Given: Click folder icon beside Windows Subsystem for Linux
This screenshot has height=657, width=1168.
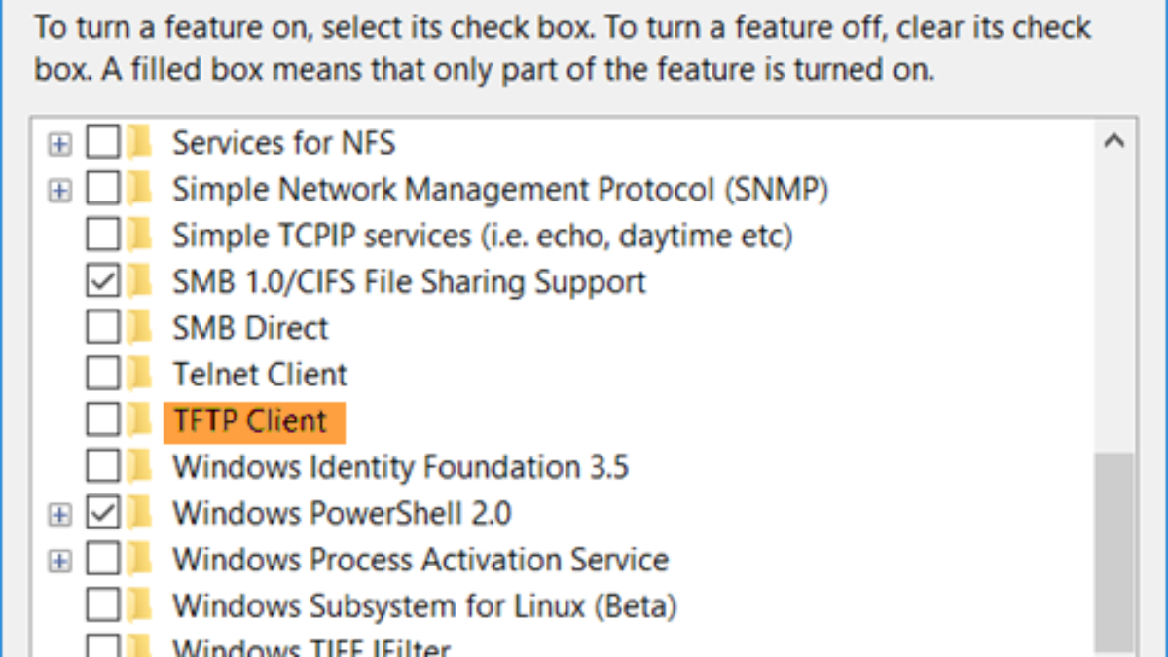Looking at the screenshot, I should [x=141, y=605].
